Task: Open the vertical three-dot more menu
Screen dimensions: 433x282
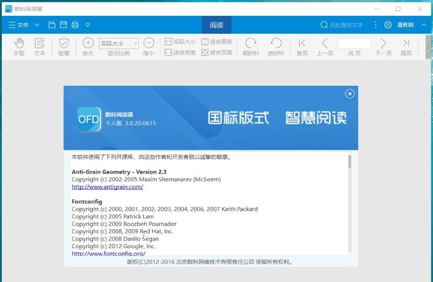Action: pyautogui.click(x=376, y=25)
